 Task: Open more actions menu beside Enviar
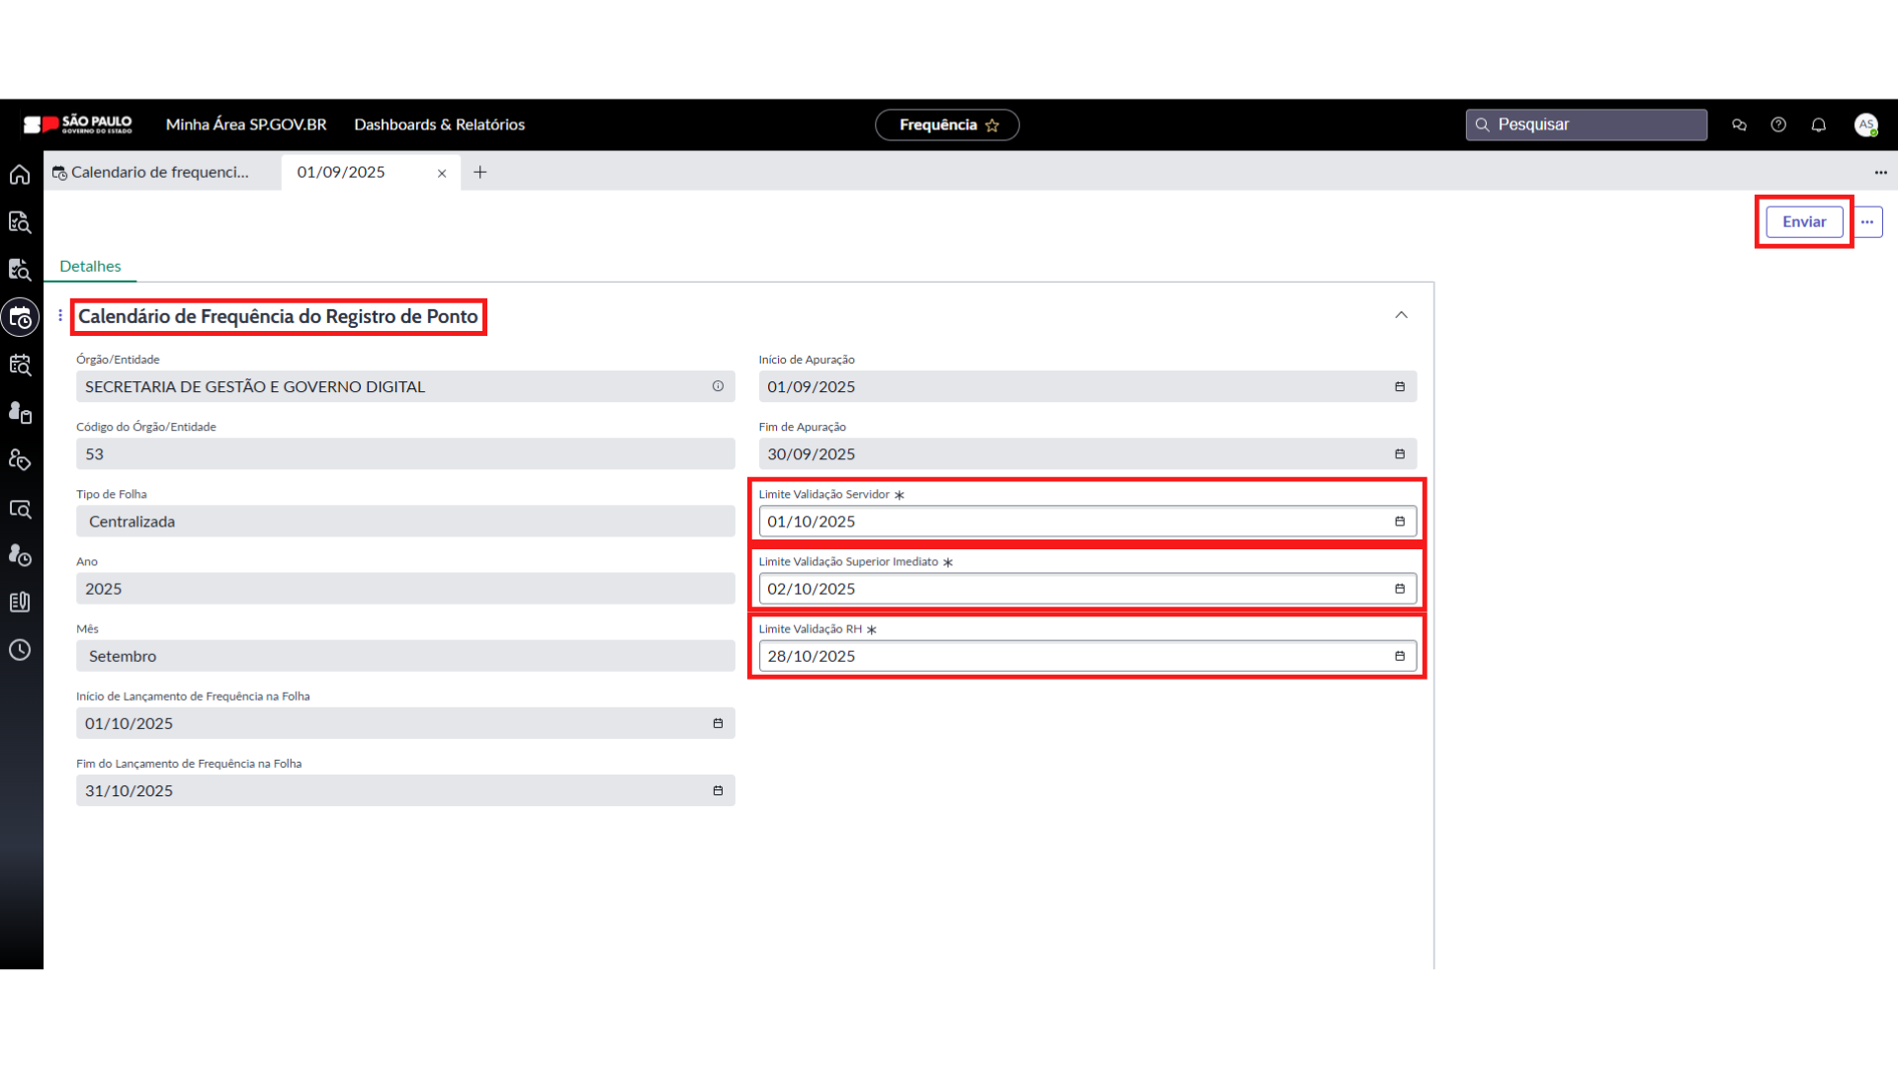tap(1866, 222)
